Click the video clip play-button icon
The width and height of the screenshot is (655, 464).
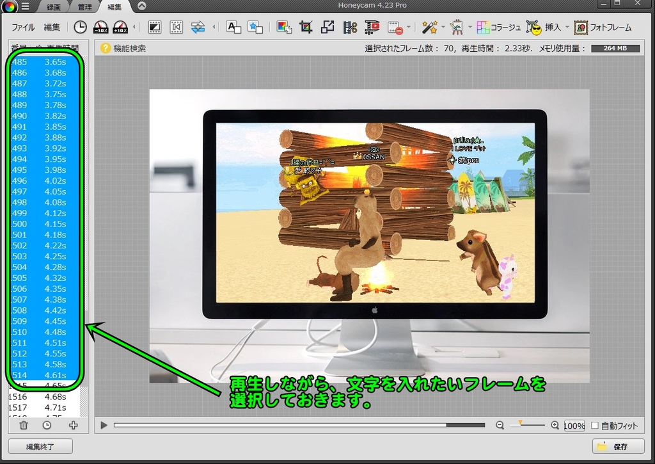click(x=372, y=27)
